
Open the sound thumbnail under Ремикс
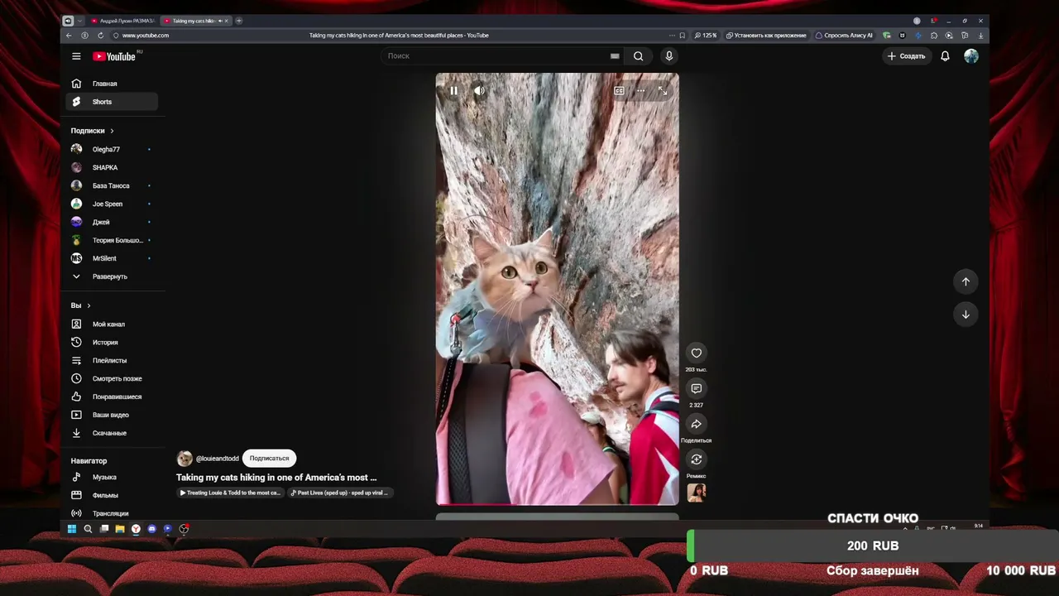697,493
